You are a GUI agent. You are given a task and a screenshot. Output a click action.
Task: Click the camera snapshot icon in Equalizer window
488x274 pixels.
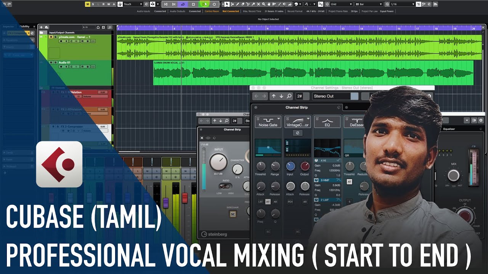pyautogui.click(x=474, y=120)
